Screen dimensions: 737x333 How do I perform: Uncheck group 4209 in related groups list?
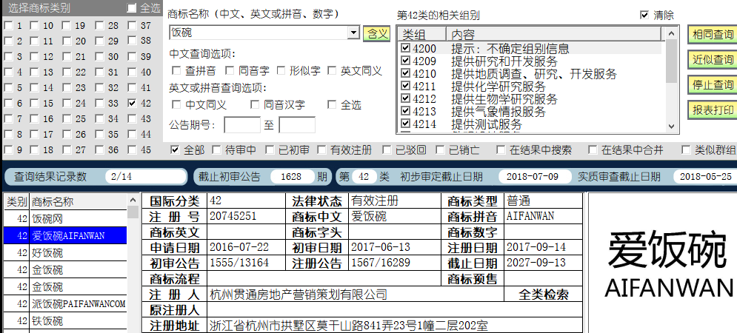click(405, 61)
